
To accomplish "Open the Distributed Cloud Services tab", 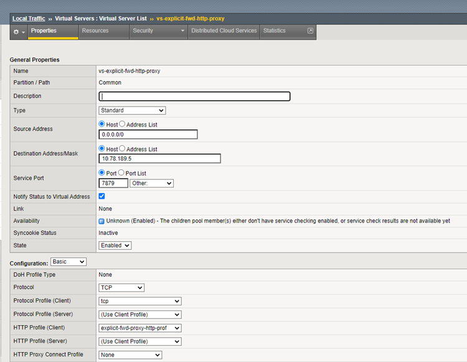I will pyautogui.click(x=224, y=31).
